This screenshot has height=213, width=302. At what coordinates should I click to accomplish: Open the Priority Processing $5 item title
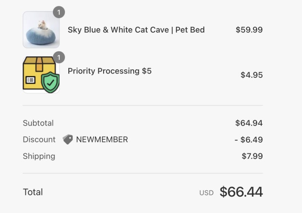coord(109,71)
